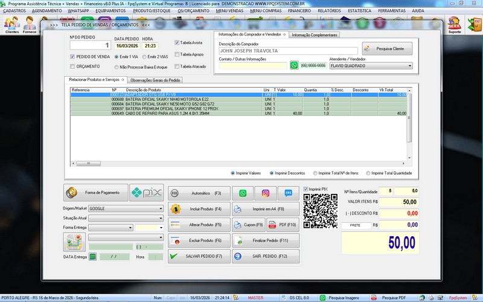Select Imprimir Valores radio button
Screen dimensions: 483x302
point(233,173)
